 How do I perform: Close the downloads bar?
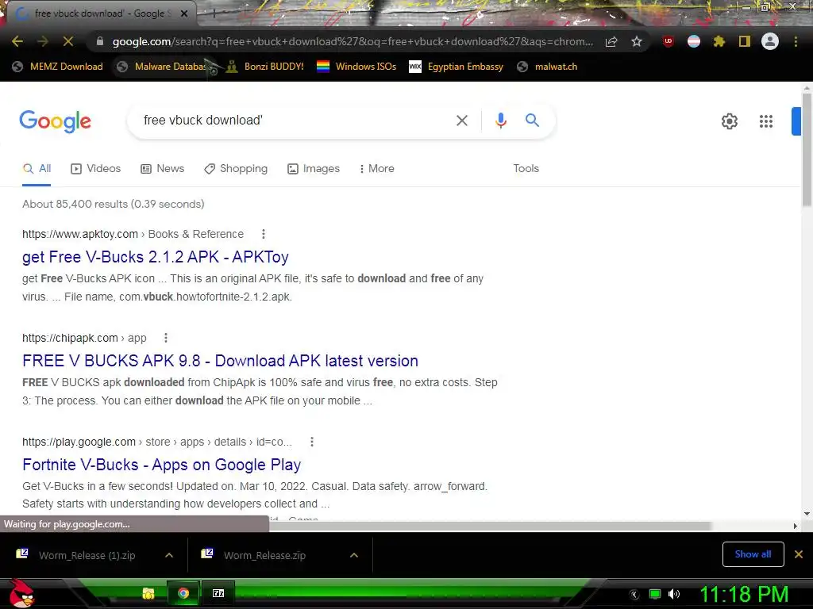(799, 554)
